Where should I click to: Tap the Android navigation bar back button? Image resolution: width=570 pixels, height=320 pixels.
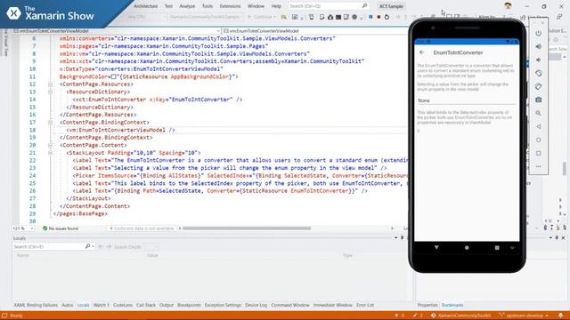436,247
